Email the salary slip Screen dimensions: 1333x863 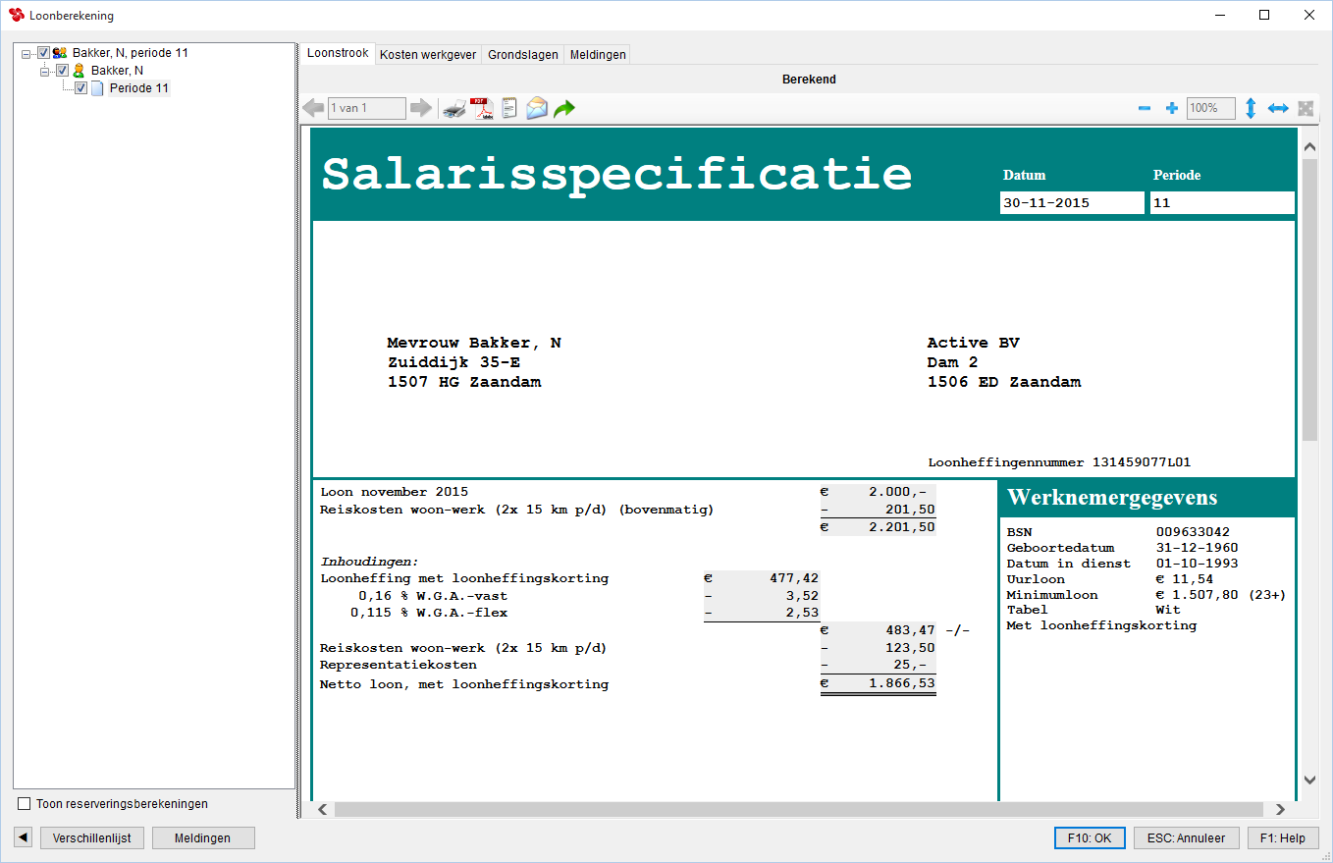tap(536, 108)
